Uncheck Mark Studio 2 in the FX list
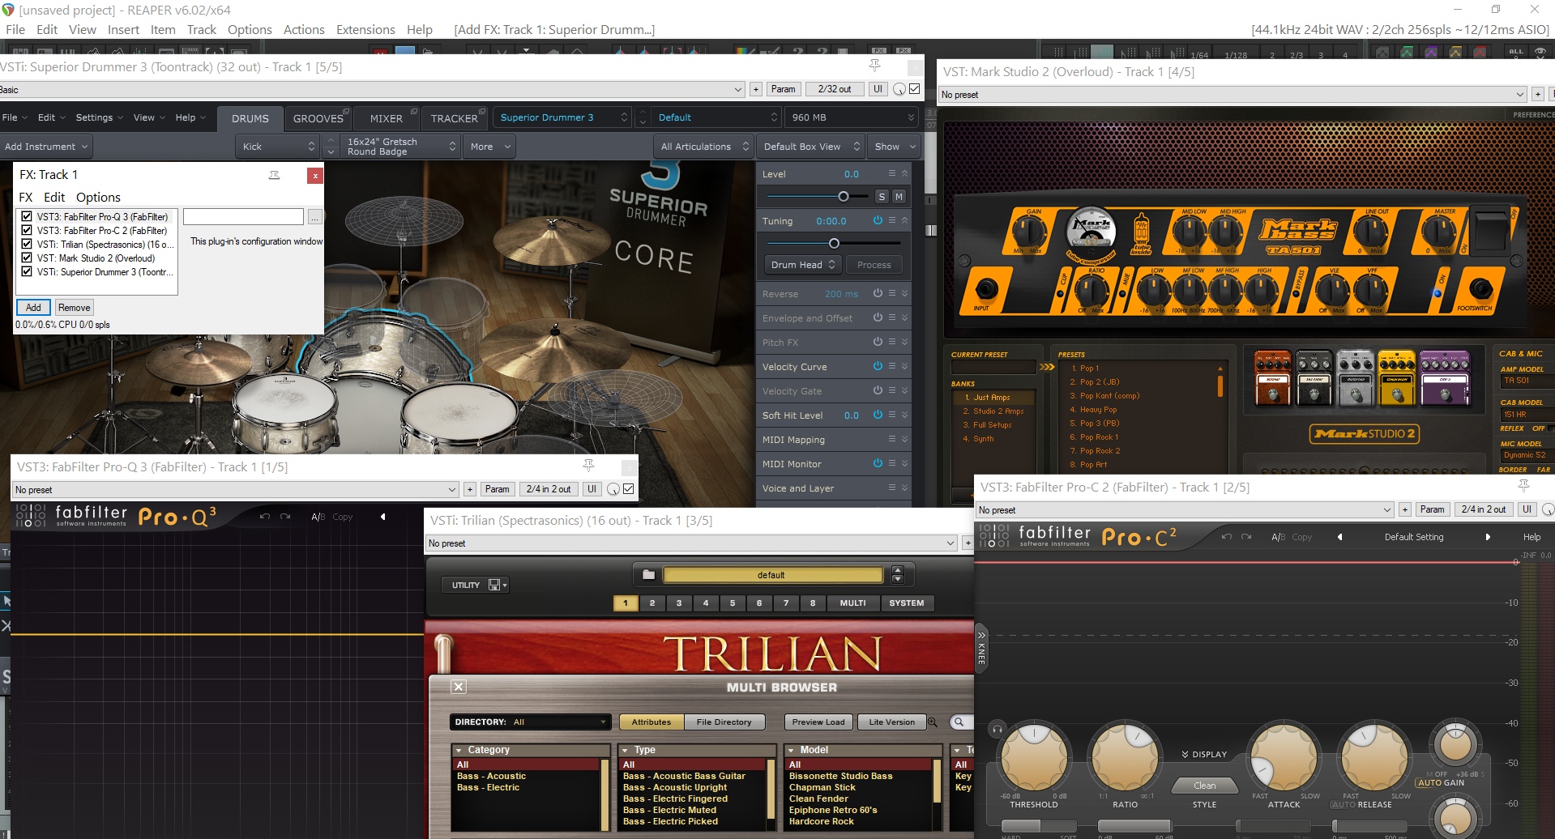This screenshot has height=839, width=1555. (x=27, y=258)
